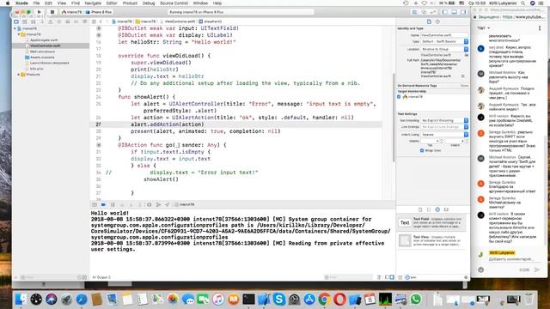
Task: Select Assets.xcassets in project navigator
Action: point(42,58)
